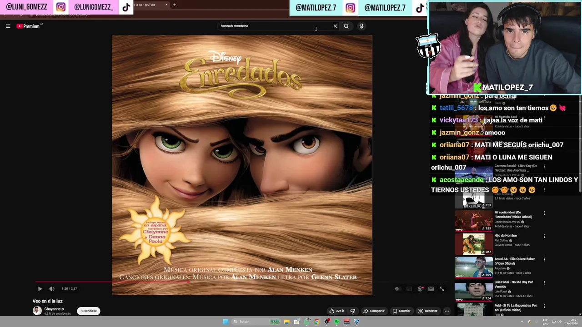Open options menu for Luis Fonsi video
This screenshot has width=582, height=327.
[544, 283]
